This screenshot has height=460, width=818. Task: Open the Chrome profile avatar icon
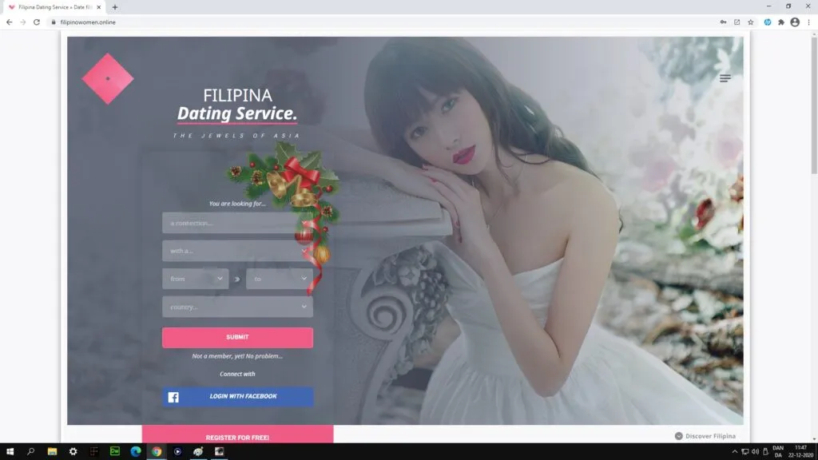(x=795, y=22)
